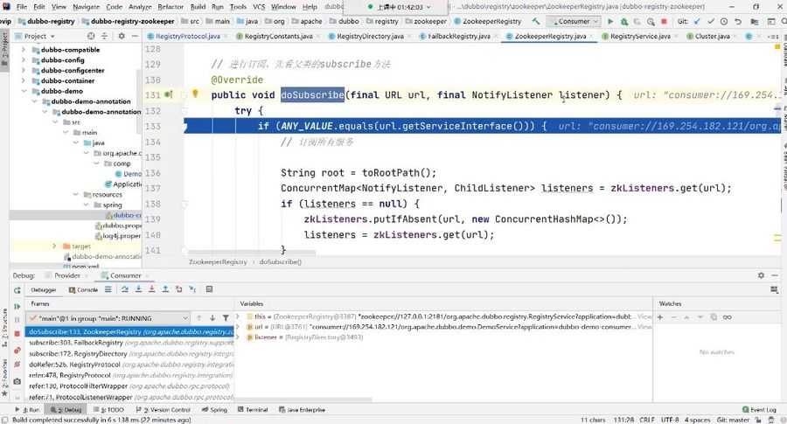
Task: Click the override gutter icon on line 131
Action: (169, 94)
